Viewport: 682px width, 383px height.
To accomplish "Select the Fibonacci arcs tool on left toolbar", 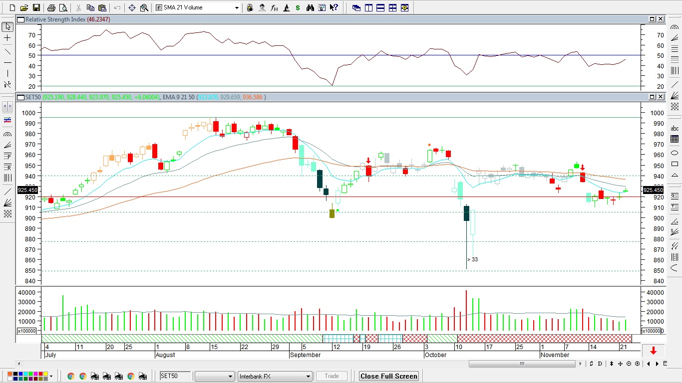I will 7,134.
